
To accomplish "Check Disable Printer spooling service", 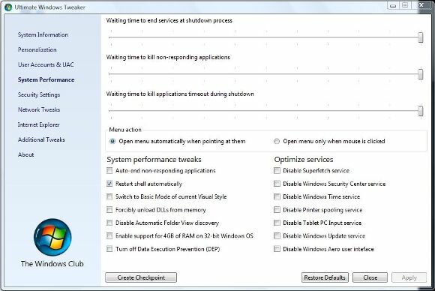I will pyautogui.click(x=277, y=210).
